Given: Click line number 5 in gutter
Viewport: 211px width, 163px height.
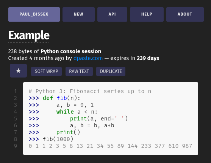Looking at the screenshot, I should 16,119.
